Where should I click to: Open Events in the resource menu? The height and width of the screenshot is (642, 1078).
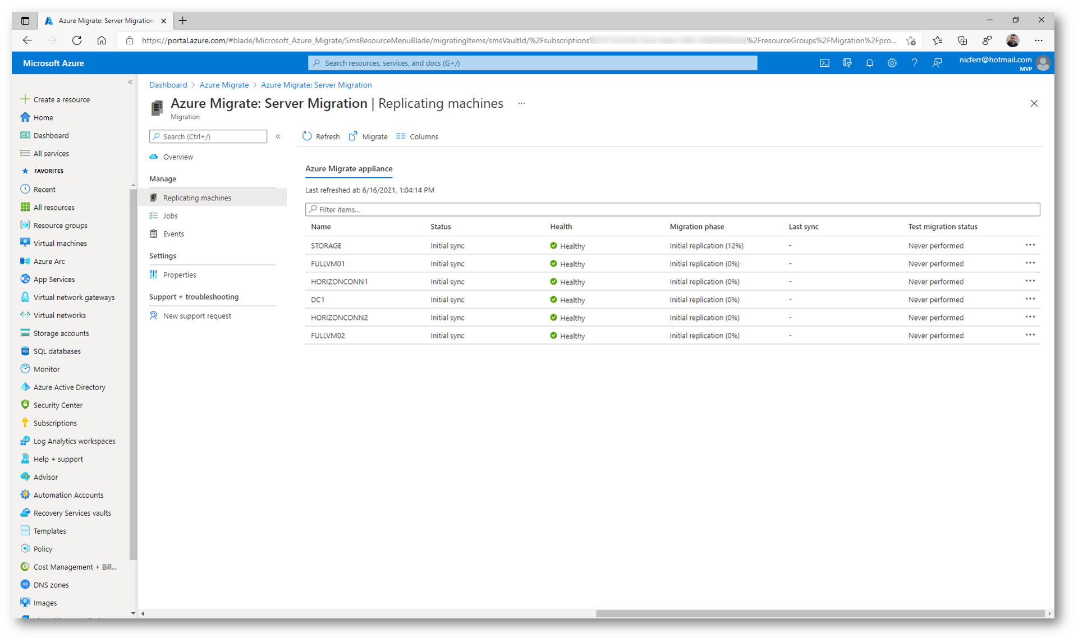(173, 233)
